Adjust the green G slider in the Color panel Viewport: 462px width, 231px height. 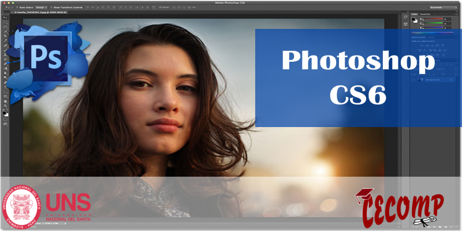tap(433, 23)
